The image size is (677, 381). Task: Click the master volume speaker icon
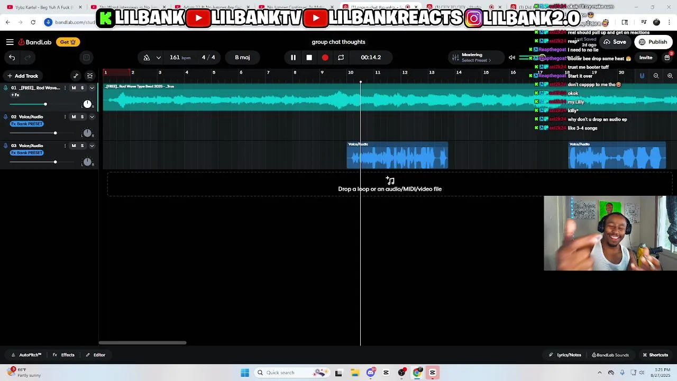(511, 57)
